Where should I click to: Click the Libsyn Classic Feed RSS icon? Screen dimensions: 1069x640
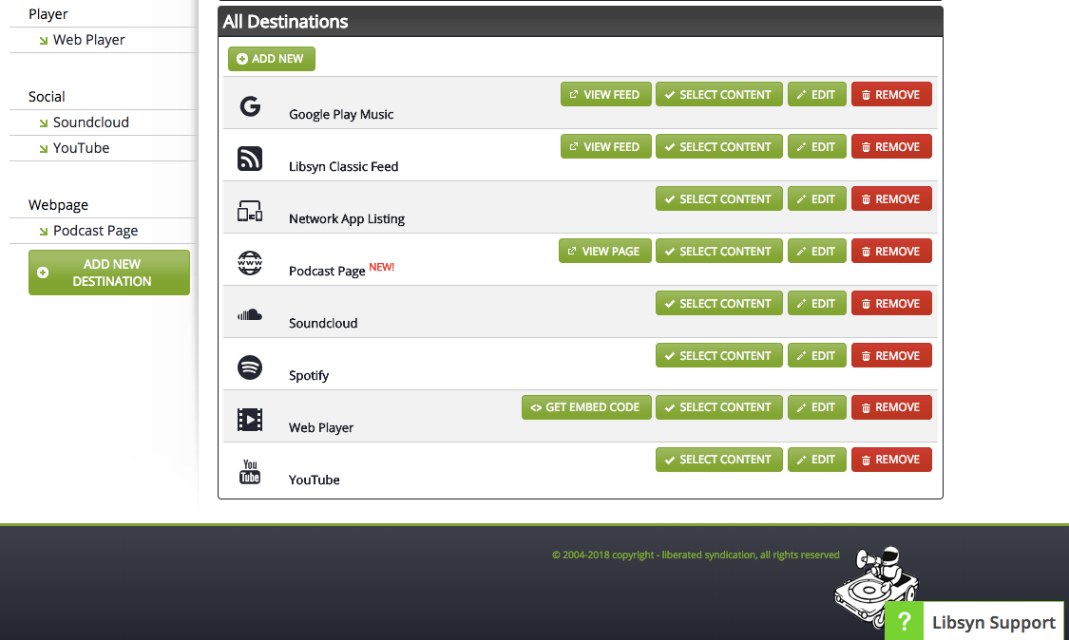click(x=250, y=159)
